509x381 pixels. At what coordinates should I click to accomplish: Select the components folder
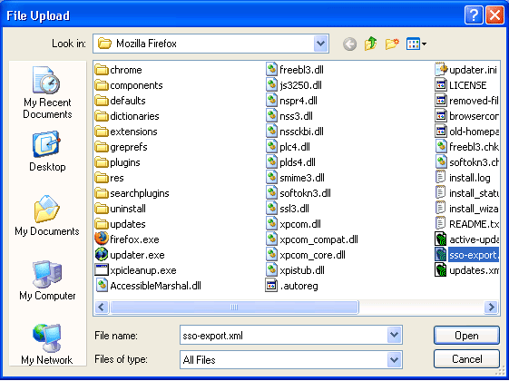[129, 85]
